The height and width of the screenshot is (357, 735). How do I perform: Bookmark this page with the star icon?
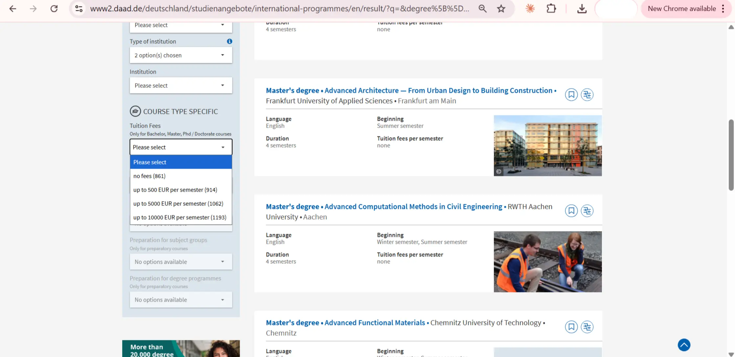tap(501, 9)
